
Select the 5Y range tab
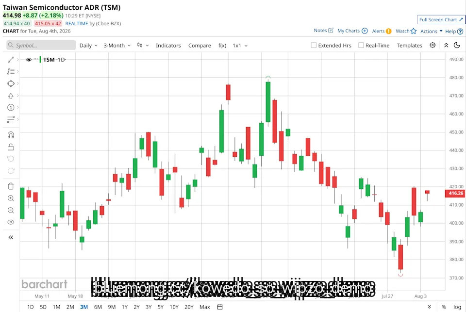click(x=161, y=307)
